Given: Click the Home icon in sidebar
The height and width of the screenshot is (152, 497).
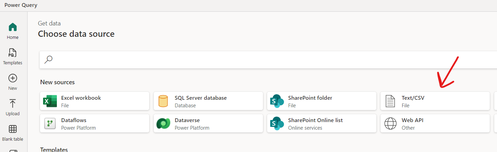Looking at the screenshot, I should [x=13, y=27].
